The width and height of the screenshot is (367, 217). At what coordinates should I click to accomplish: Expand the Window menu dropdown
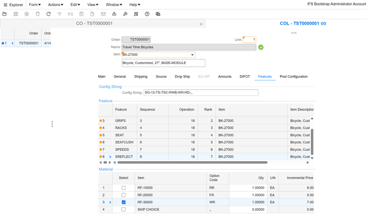[x=113, y=5]
